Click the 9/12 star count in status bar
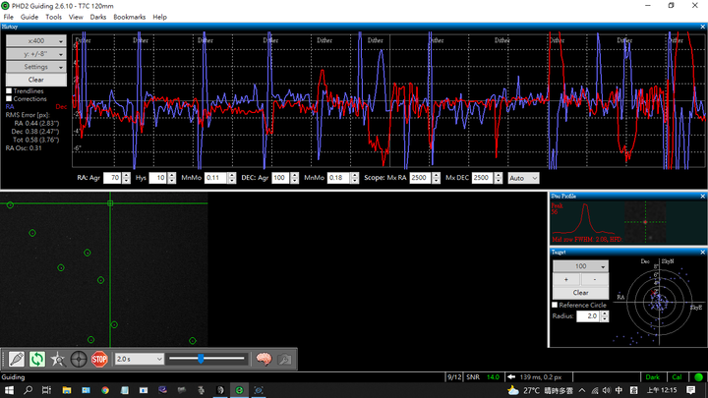The width and height of the screenshot is (708, 398). (x=454, y=377)
